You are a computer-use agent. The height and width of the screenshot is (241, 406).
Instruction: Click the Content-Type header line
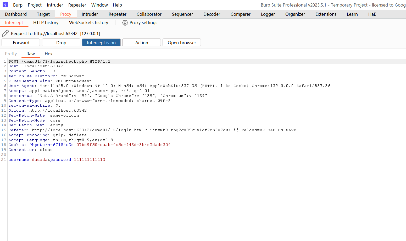point(90,101)
